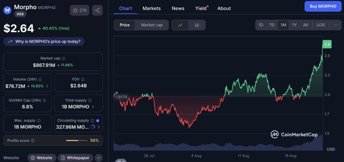
Task: Click the 1.9775 baseline price label
Action: point(121,97)
